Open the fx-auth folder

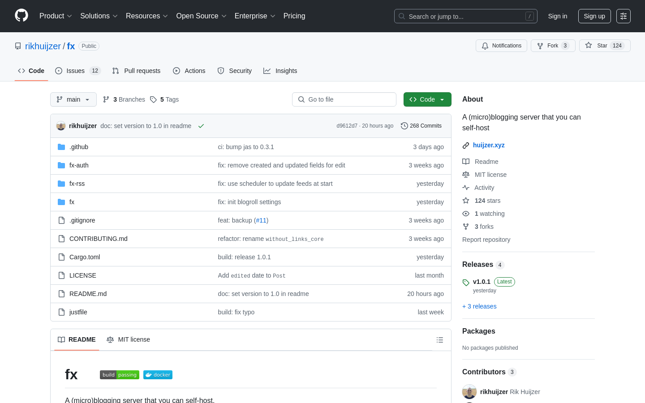click(79, 165)
